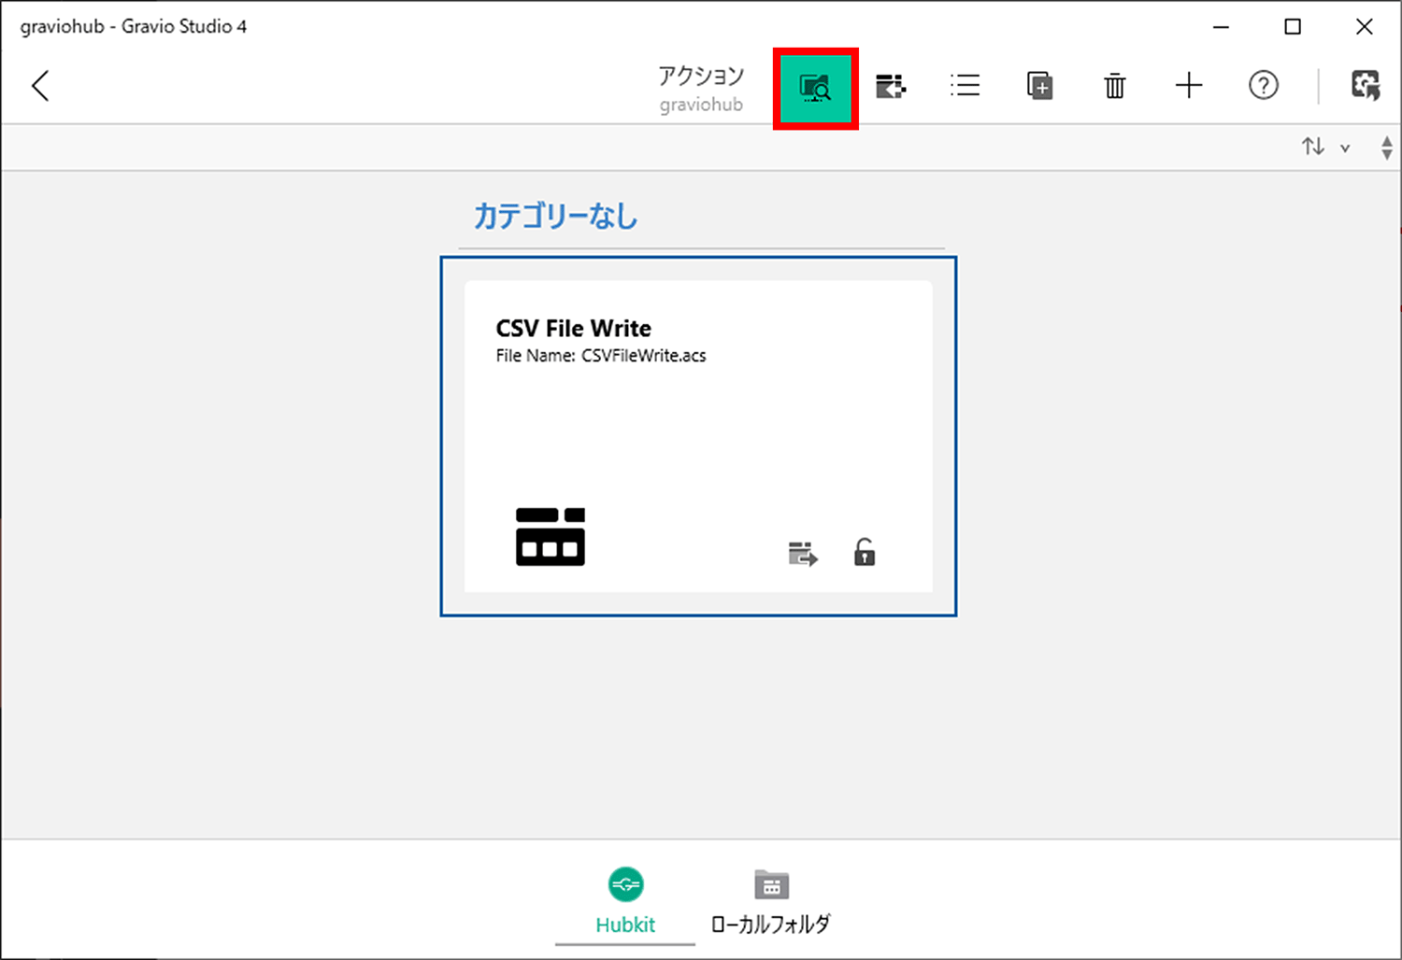The image size is (1402, 960).
Task: Click the import action icon in toolbar
Action: pos(891,87)
